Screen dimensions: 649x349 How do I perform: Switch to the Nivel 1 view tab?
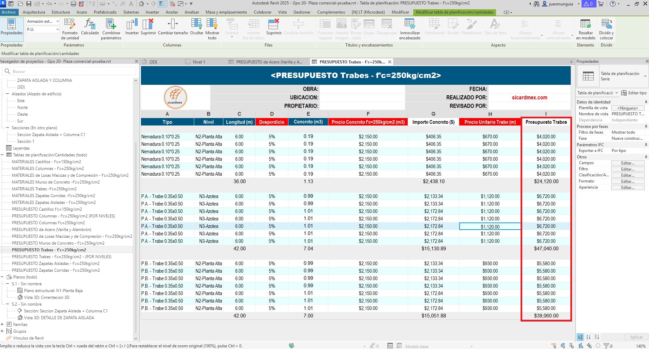(x=199, y=62)
